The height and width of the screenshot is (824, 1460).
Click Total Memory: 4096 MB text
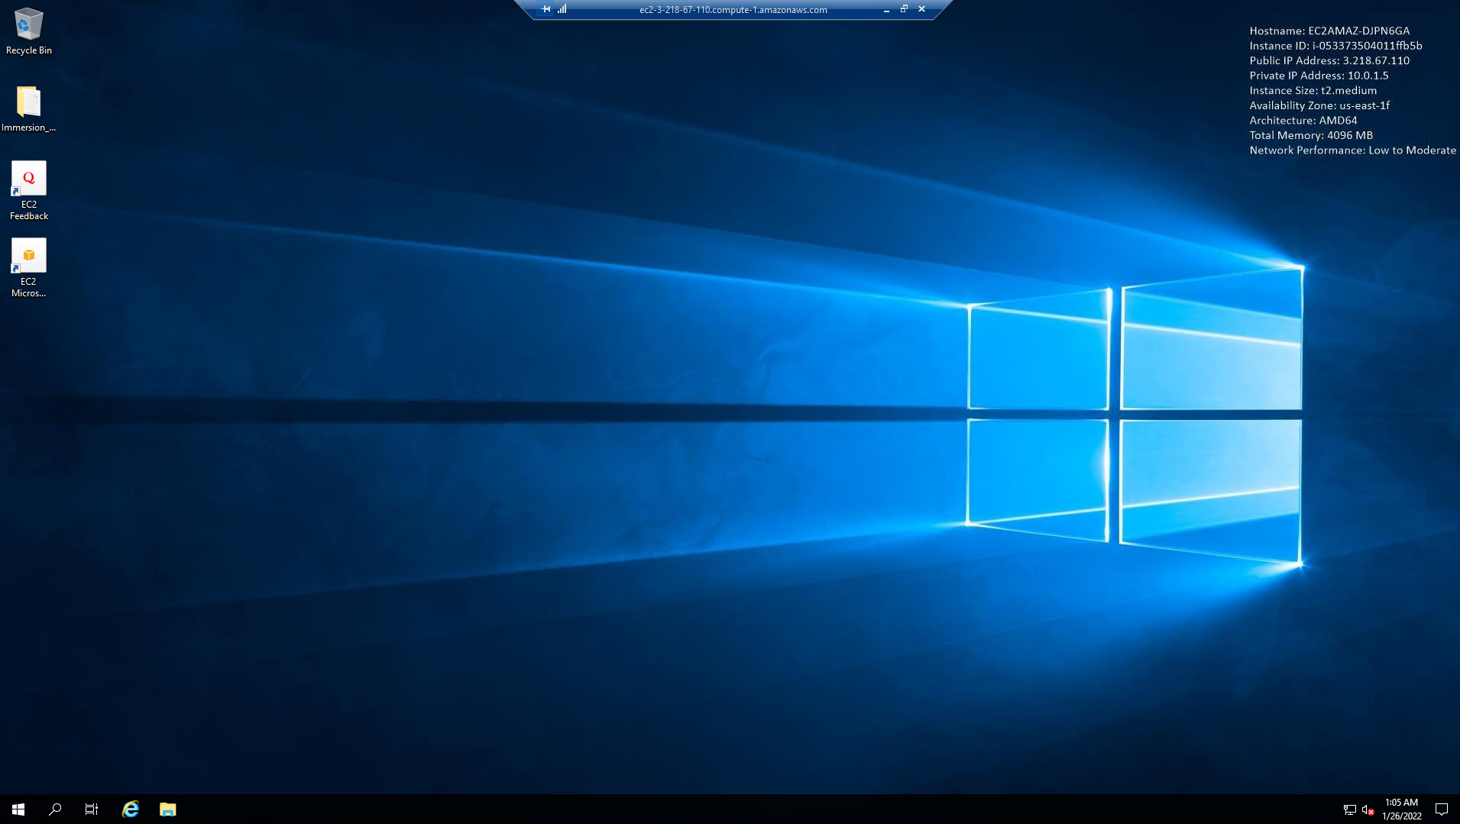tap(1311, 135)
